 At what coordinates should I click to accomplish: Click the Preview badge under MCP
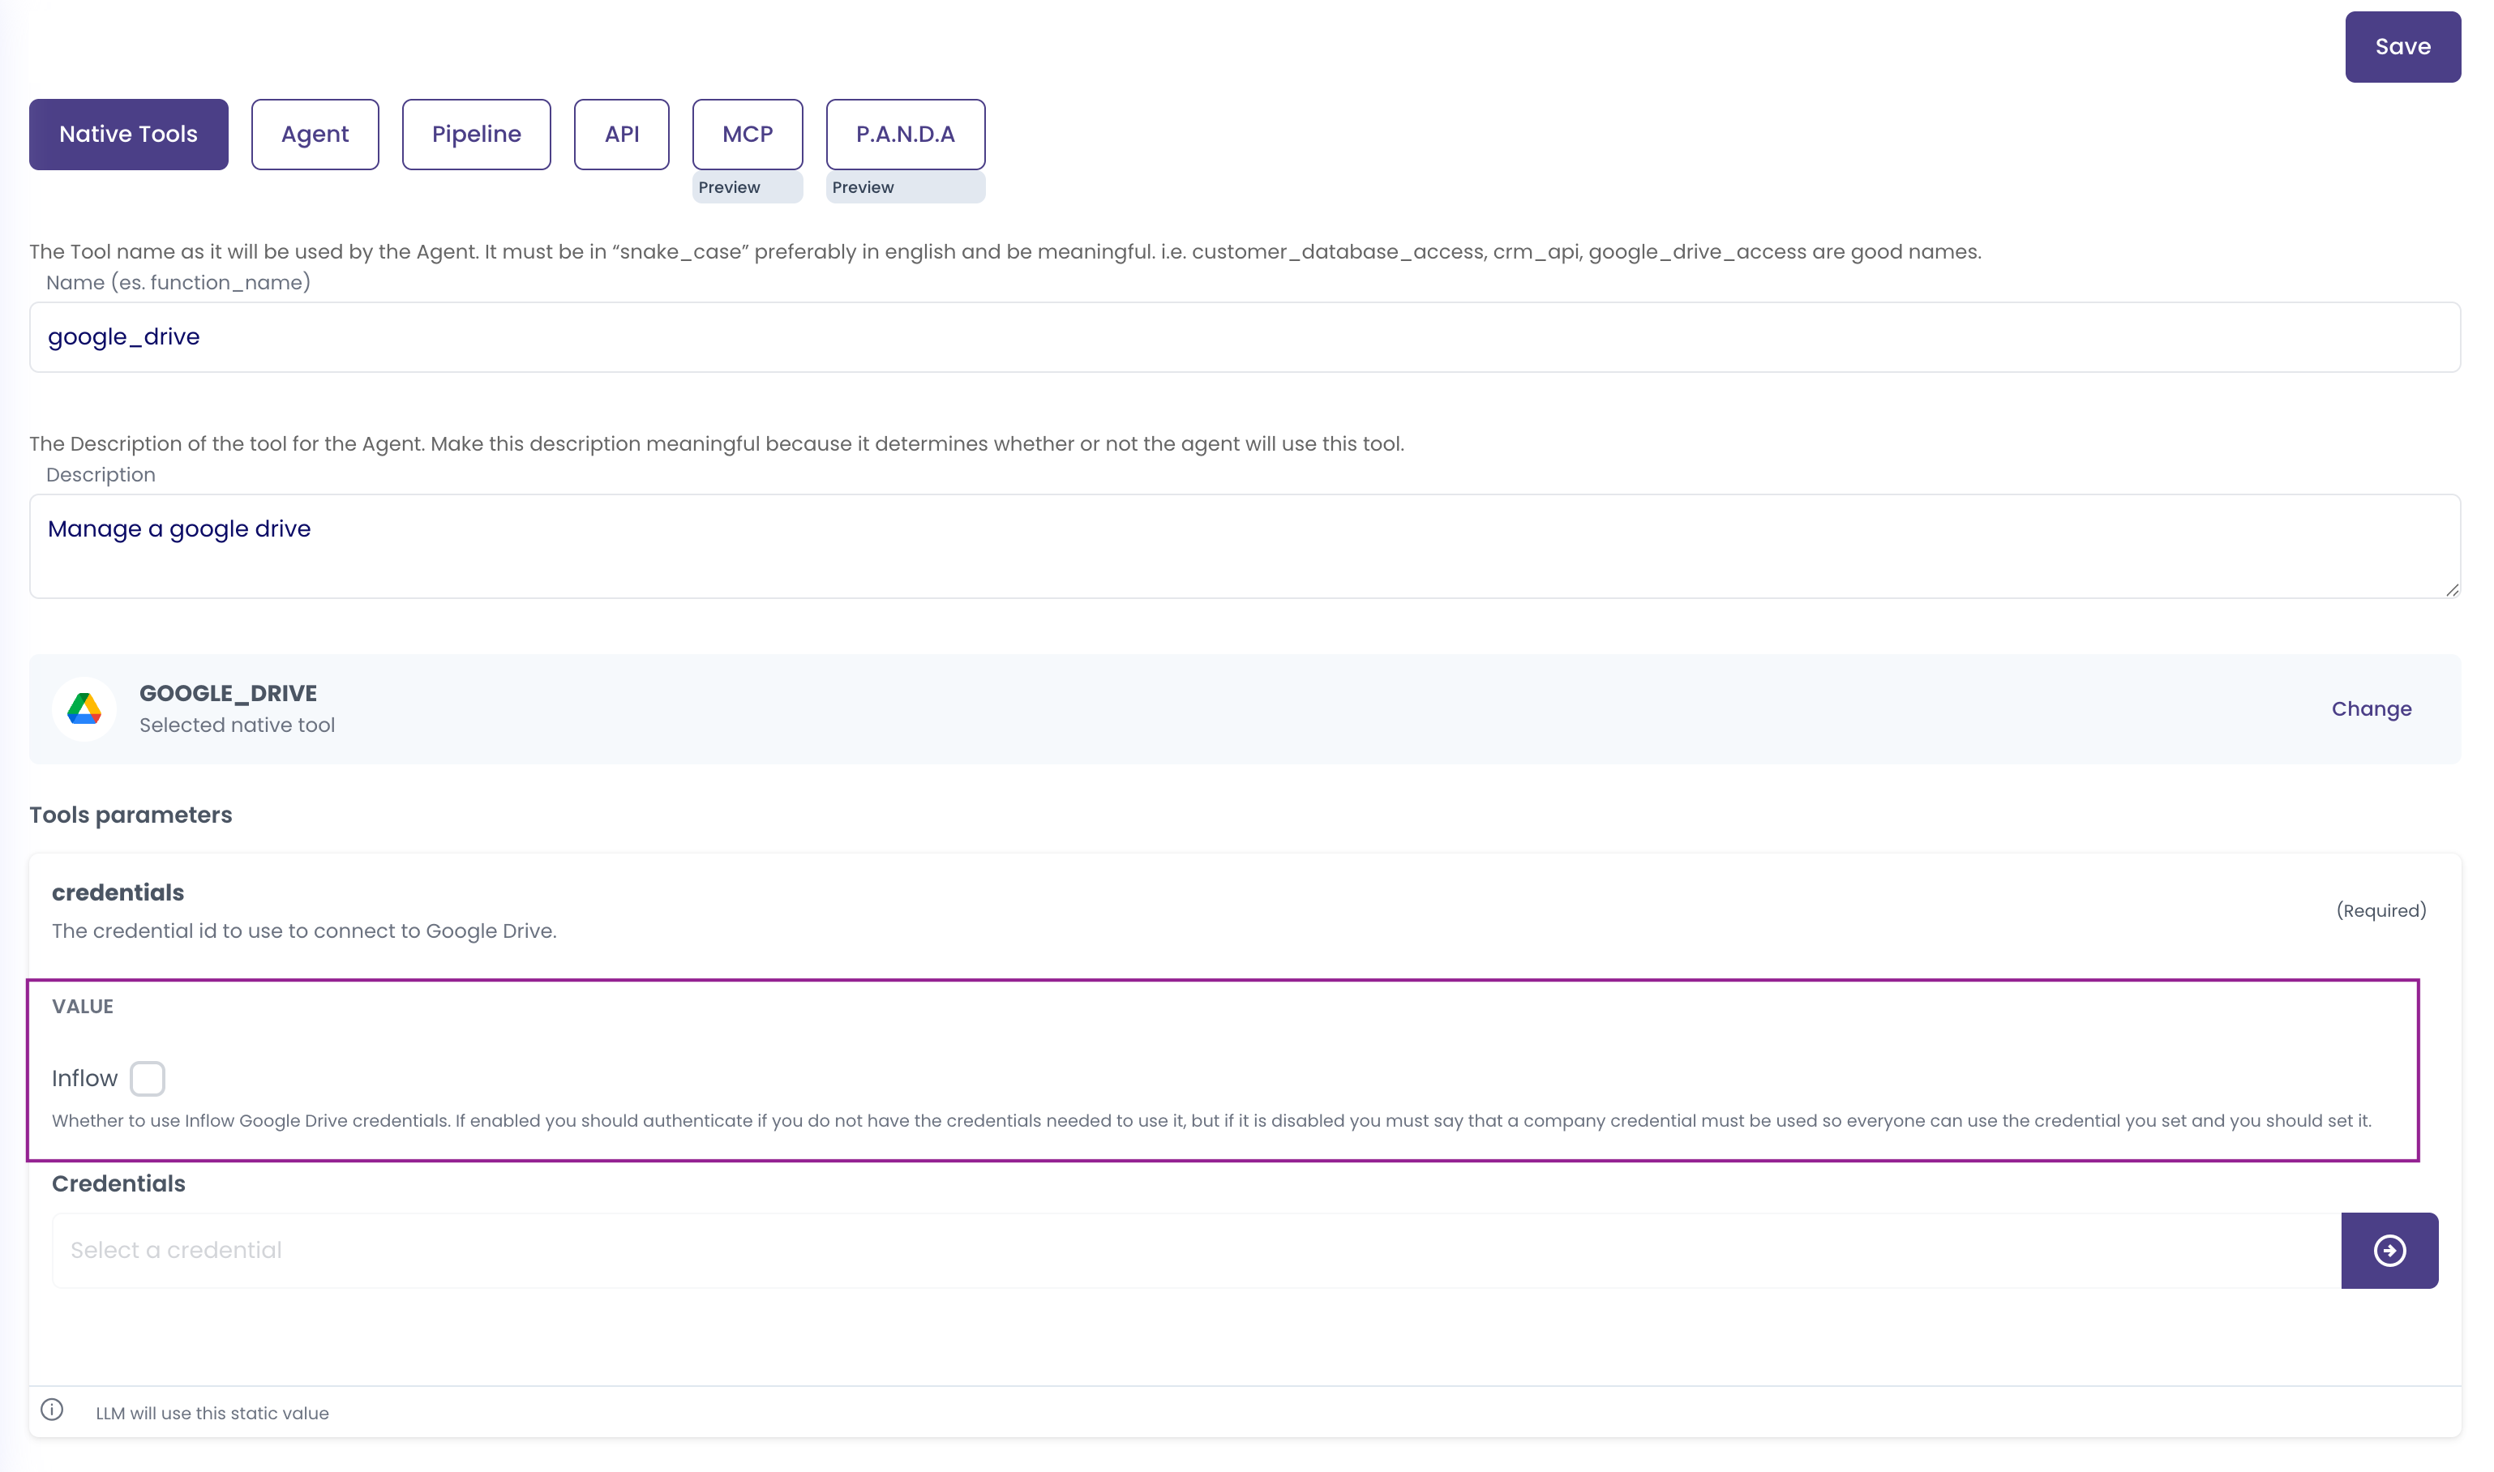(747, 187)
